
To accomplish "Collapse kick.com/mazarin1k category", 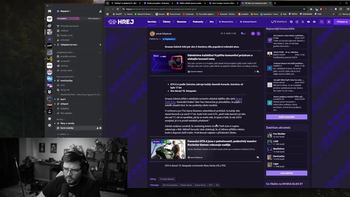I will 66,77.
